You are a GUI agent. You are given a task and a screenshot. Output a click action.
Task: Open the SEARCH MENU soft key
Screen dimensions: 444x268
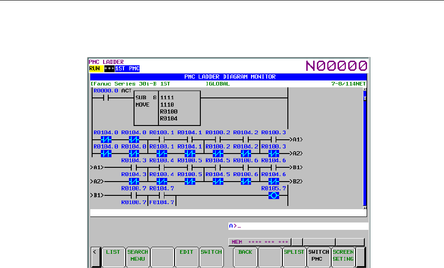138,257
